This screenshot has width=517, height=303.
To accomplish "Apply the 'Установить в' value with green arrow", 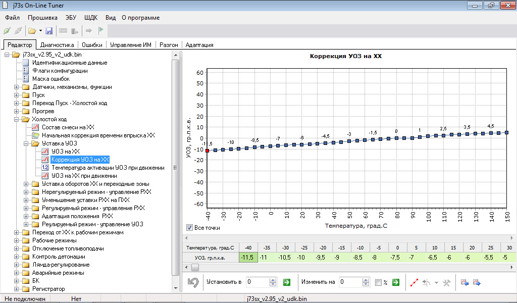I will (287, 282).
